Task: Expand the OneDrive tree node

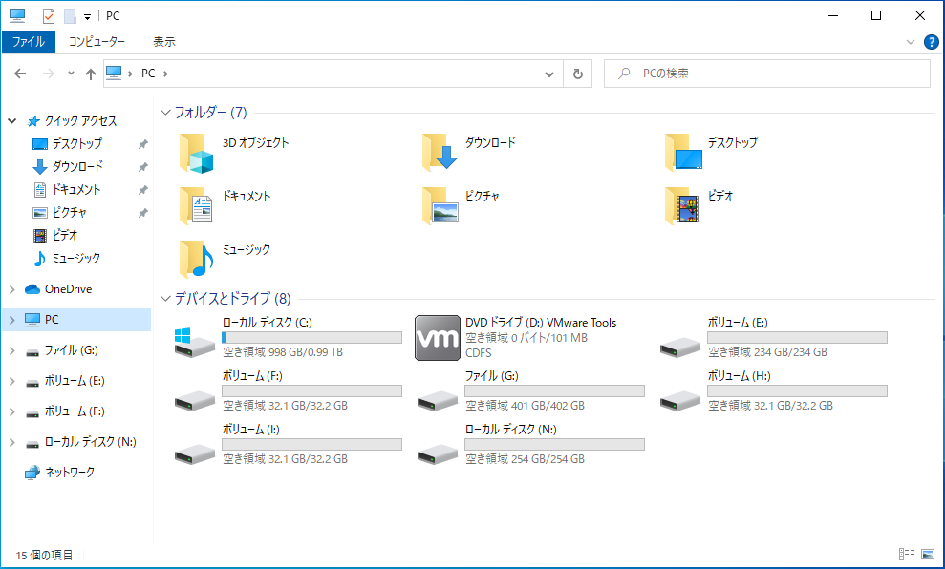Action: pyautogui.click(x=12, y=289)
